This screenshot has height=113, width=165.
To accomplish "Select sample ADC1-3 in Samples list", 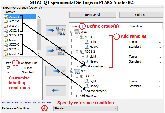I will [20, 17].
